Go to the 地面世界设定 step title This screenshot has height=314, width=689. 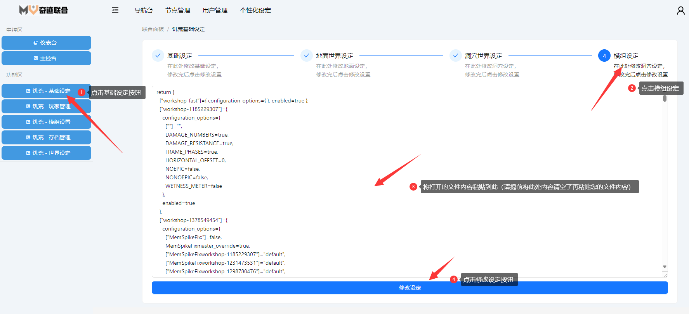[335, 56]
